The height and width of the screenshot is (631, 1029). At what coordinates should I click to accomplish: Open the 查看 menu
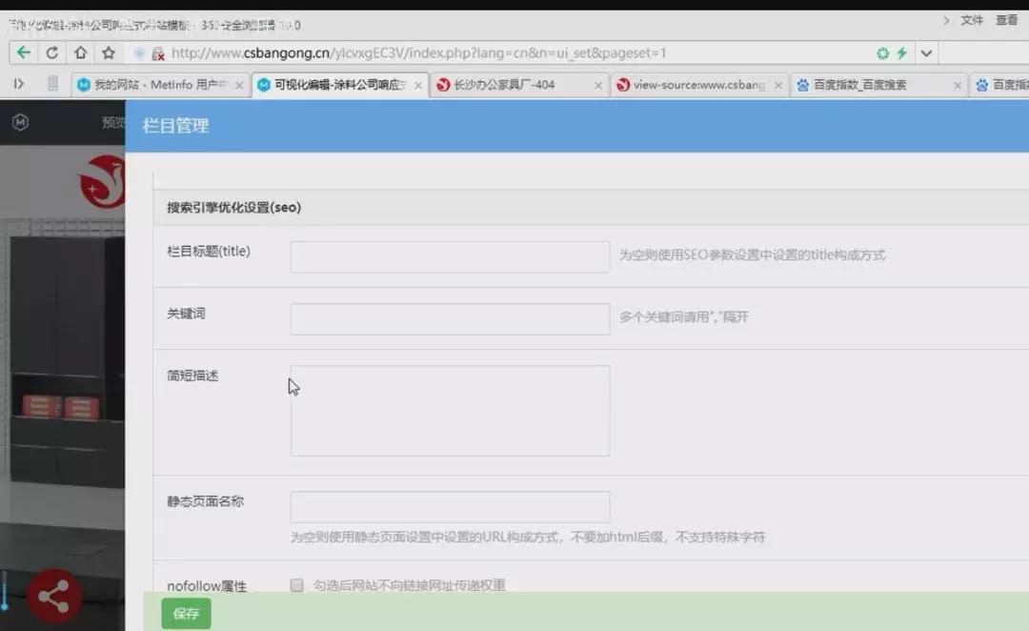click(1005, 18)
